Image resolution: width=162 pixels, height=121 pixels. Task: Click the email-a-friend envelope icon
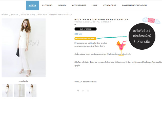tap(88, 91)
